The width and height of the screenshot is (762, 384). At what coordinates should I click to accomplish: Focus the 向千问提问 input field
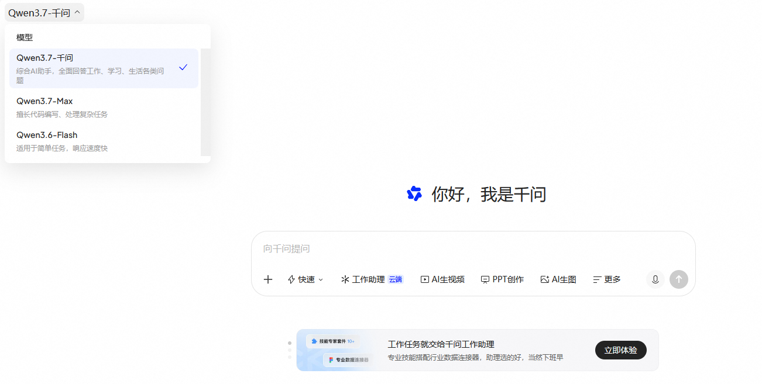coord(473,249)
